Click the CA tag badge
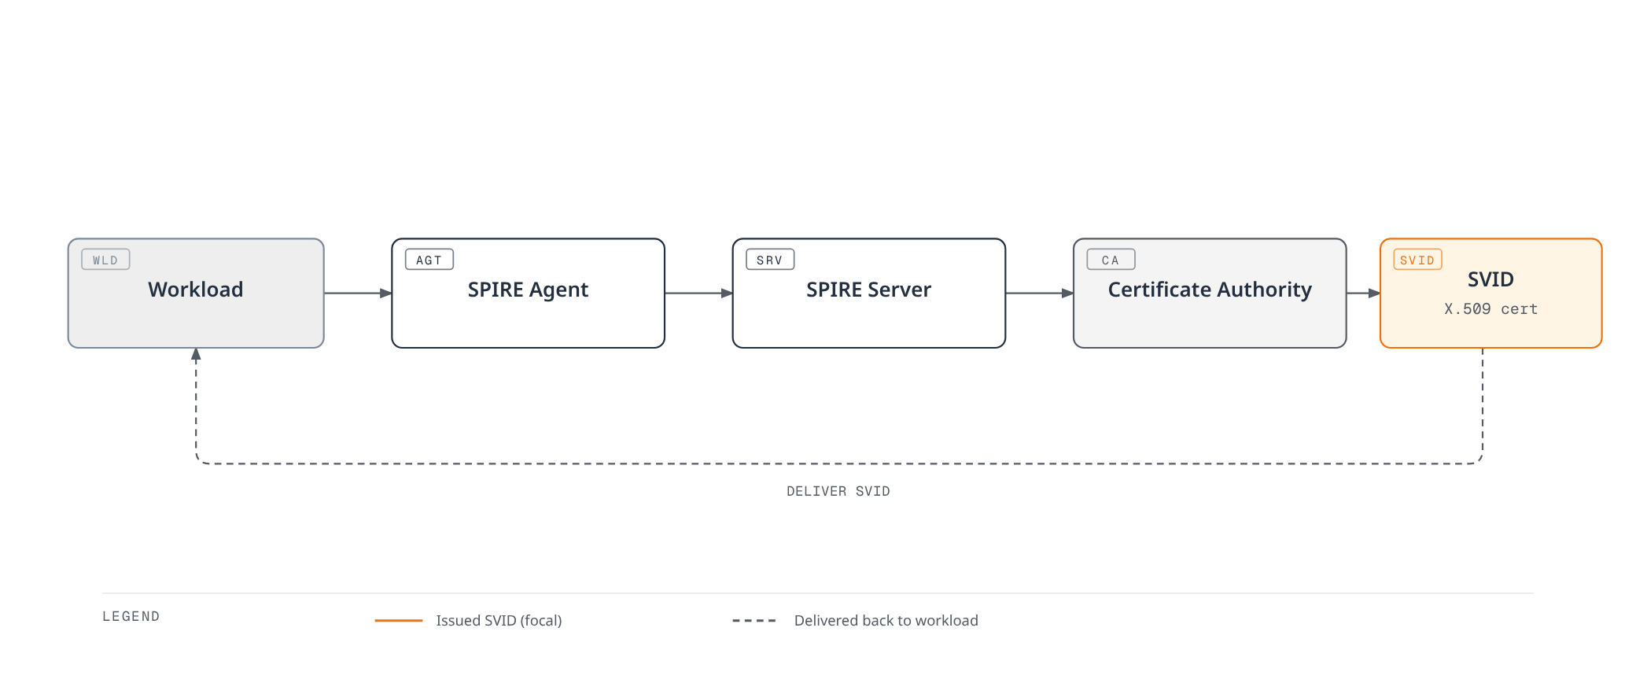 [x=1111, y=260]
